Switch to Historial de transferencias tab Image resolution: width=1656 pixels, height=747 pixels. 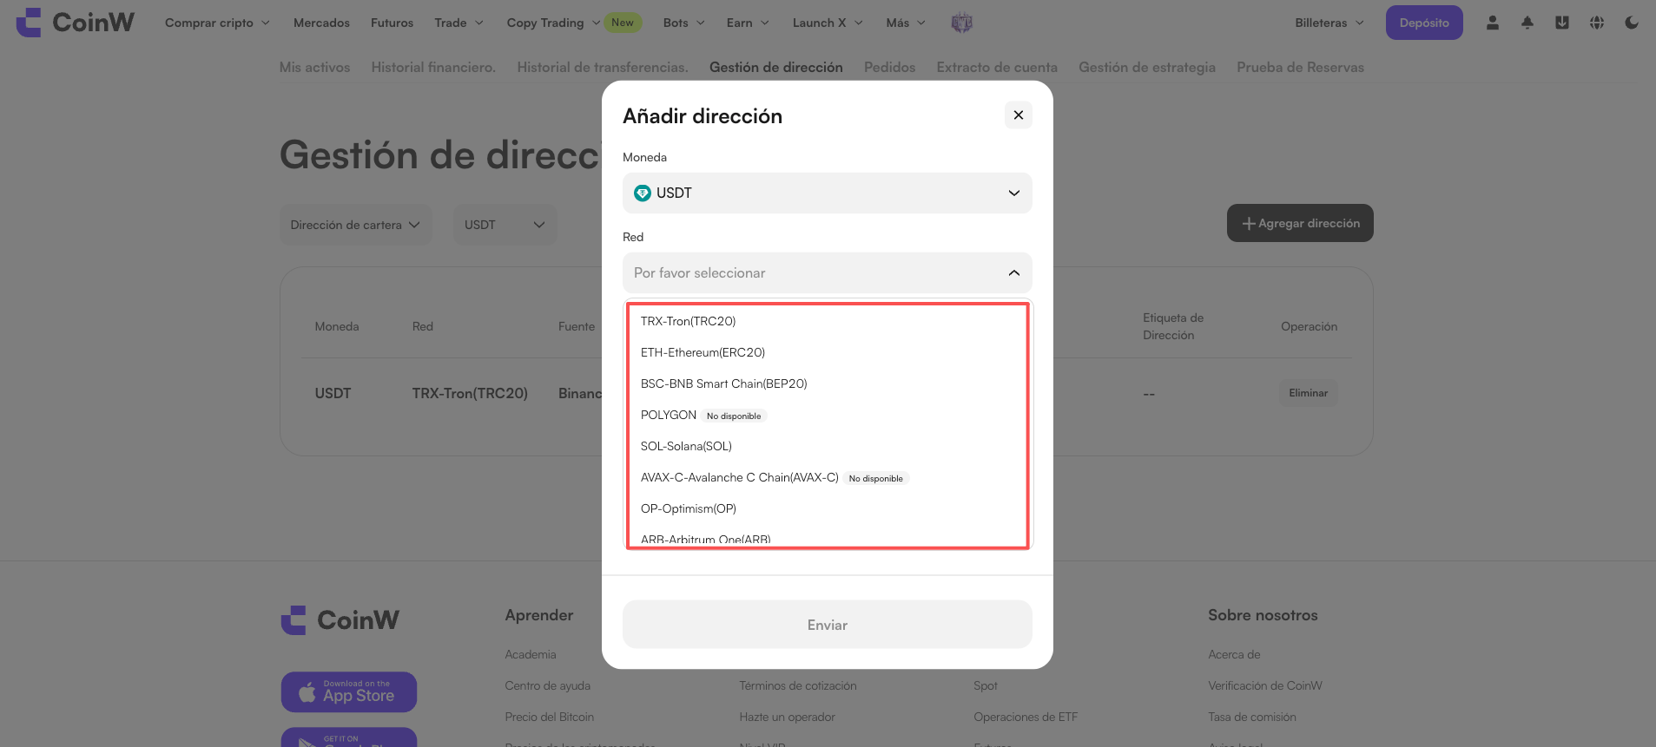point(603,67)
